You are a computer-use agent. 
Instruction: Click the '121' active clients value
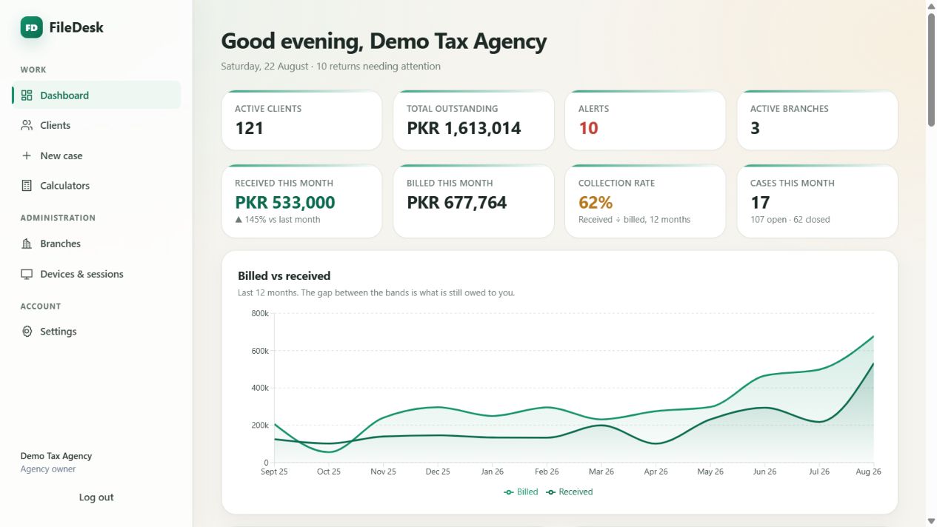point(249,128)
